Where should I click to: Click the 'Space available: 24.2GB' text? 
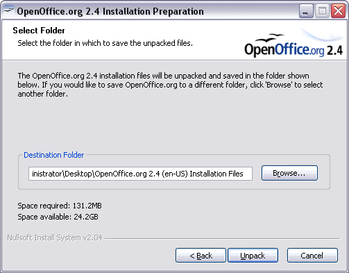pos(58,217)
